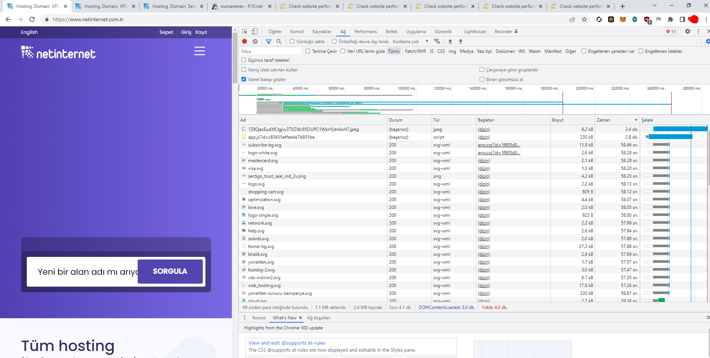710x358 pixels.
Task: Open the 'View and edit @supports at-rules' link
Action: click(x=287, y=343)
